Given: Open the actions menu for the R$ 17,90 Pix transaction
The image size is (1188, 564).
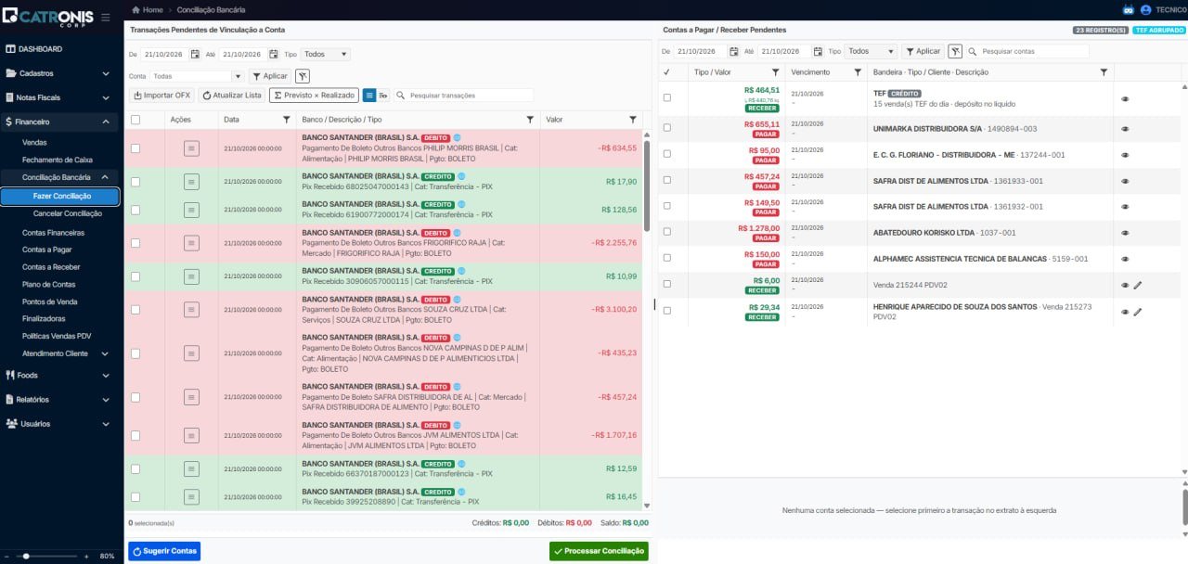Looking at the screenshot, I should [191, 182].
